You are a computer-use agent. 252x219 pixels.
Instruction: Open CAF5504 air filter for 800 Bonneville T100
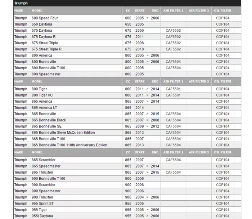[x=173, y=68]
